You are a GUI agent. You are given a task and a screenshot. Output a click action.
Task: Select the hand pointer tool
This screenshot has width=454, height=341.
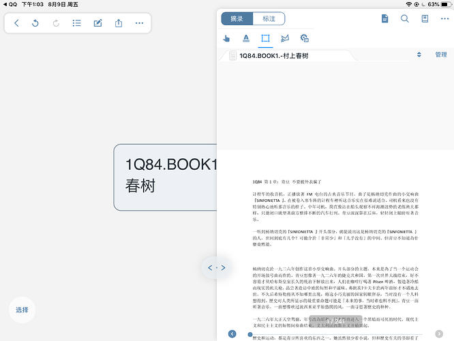pyautogui.click(x=227, y=38)
